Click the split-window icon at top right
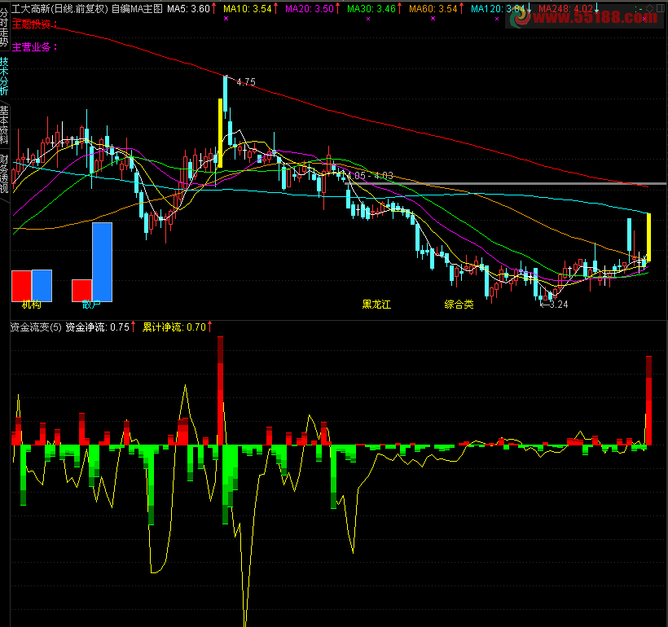The height and width of the screenshot is (627, 668). coord(661,8)
